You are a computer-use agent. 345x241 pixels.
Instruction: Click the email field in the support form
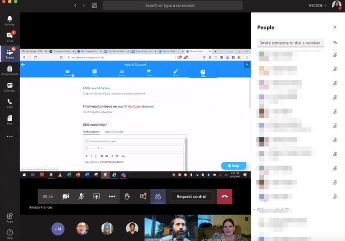(x=133, y=141)
